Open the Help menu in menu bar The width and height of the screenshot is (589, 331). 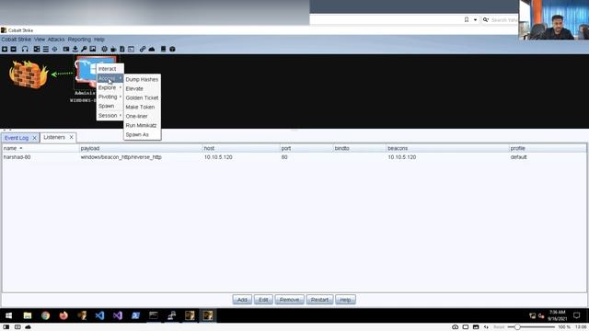pyautogui.click(x=99, y=40)
